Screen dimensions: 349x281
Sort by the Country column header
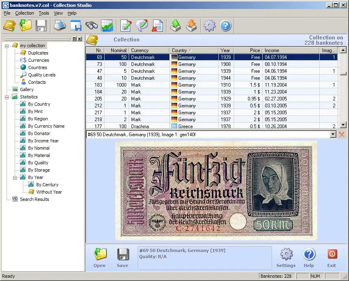point(194,50)
